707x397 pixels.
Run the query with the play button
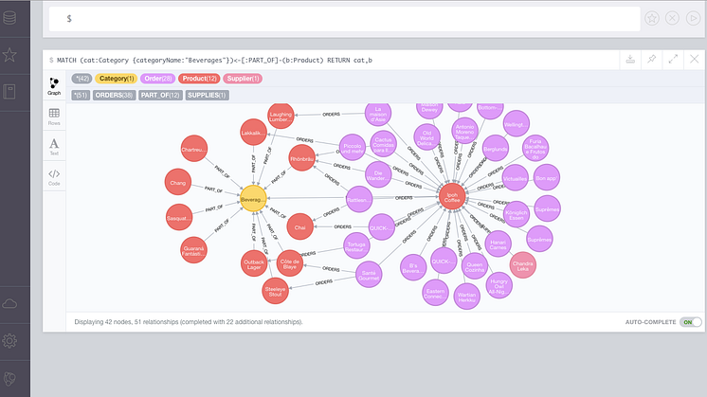(693, 18)
